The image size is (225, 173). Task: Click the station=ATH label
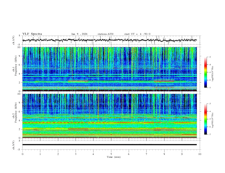pos(105,34)
